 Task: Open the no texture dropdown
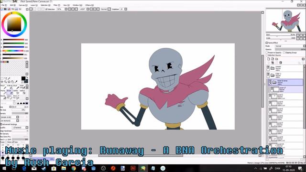pyautogui.click(x=10, y=121)
